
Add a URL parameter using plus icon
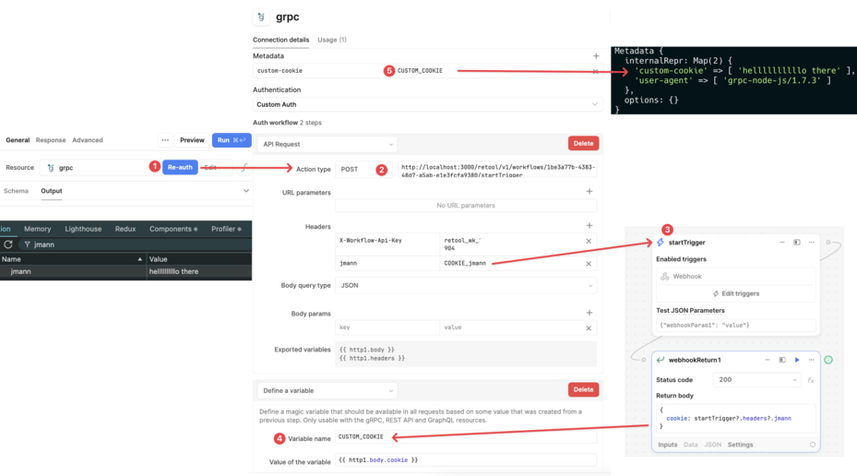click(x=589, y=192)
